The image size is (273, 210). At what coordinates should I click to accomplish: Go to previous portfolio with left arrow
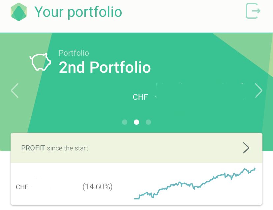tap(15, 91)
